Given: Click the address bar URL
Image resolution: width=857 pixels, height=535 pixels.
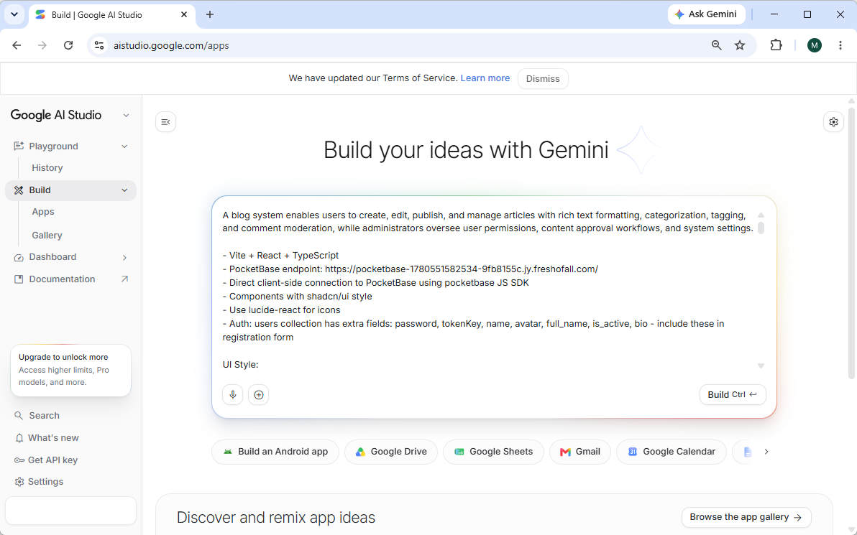Looking at the screenshot, I should [171, 45].
